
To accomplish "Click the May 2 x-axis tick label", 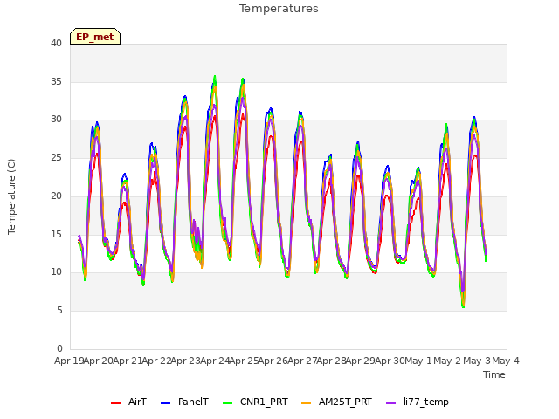I will (x=448, y=361).
